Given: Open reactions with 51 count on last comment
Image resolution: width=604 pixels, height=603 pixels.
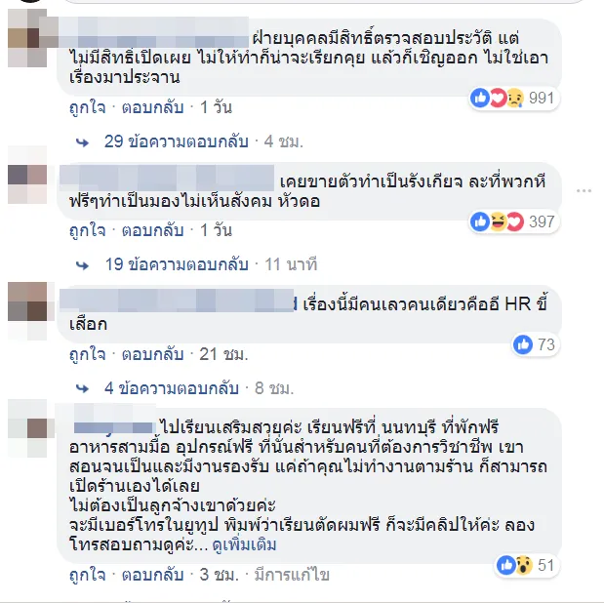Looking at the screenshot, I should pyautogui.click(x=527, y=565).
